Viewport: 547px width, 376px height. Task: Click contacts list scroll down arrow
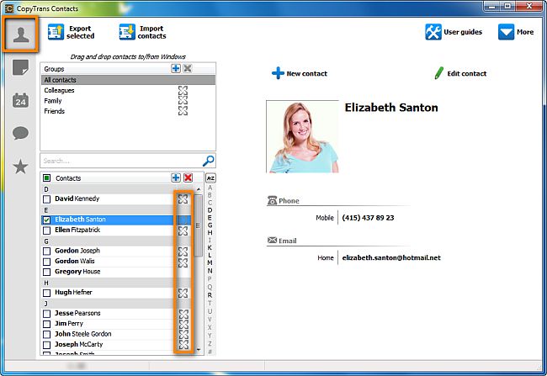(x=199, y=349)
